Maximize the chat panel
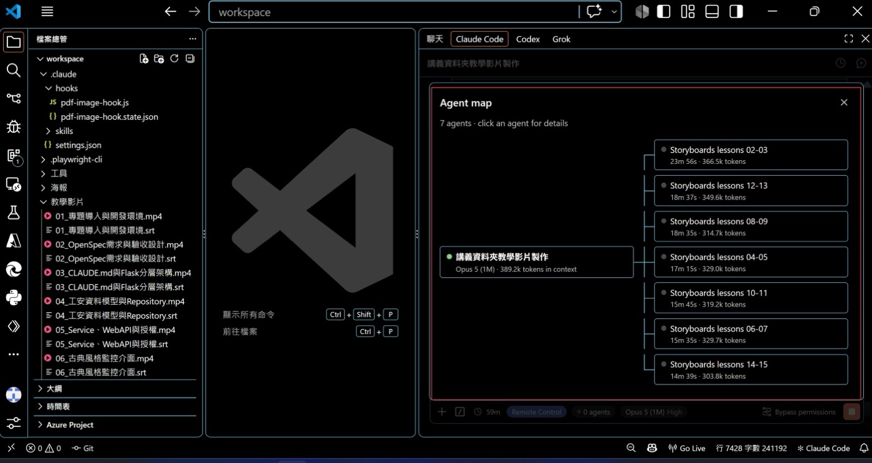Screen dimensions: 872x463 point(848,39)
